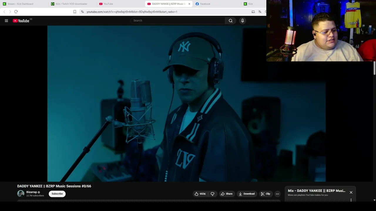Create a Clip with scissors button

(x=266, y=194)
